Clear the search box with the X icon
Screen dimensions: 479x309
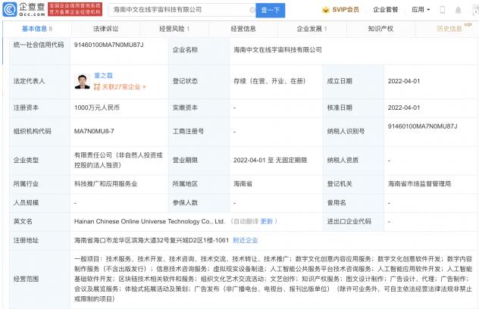252,10
